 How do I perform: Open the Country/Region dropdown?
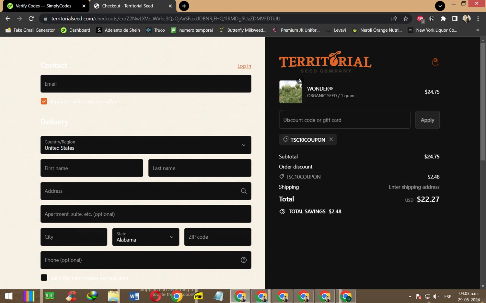point(146,145)
